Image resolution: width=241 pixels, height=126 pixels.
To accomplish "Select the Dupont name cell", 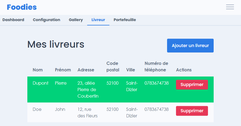I will coord(40,83).
